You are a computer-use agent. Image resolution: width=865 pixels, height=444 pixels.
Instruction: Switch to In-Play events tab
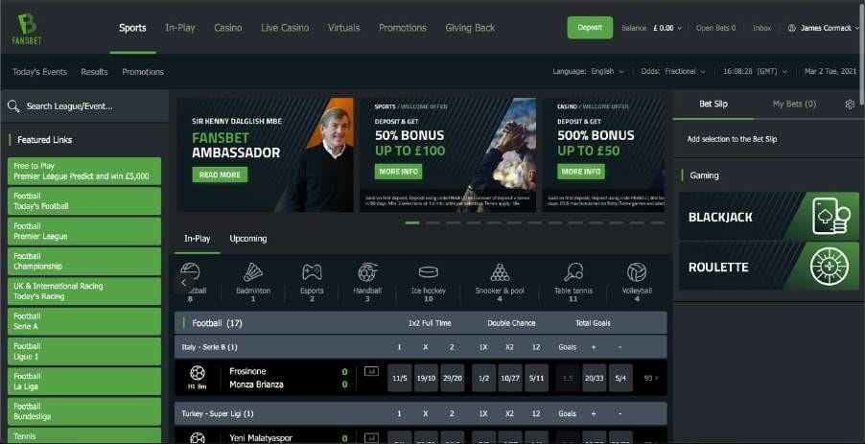tap(197, 239)
